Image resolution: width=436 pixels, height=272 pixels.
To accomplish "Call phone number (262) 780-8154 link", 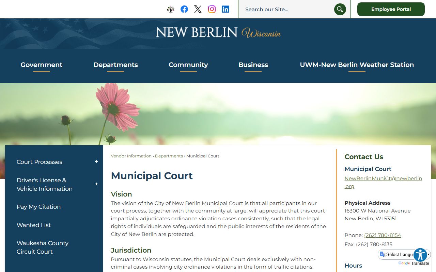I will point(383,235).
